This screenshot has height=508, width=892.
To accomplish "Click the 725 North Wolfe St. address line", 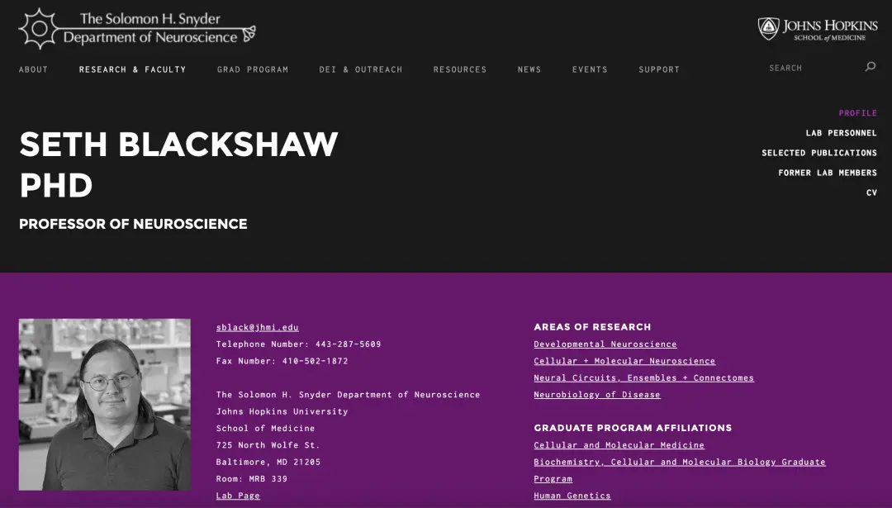I will (x=268, y=445).
